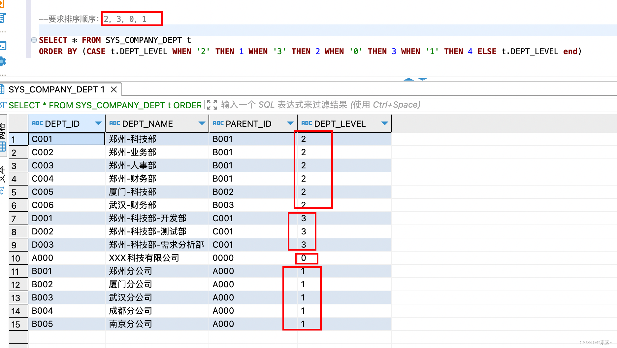
Task: Click the up arrow panel maximize handle
Action: point(409,79)
